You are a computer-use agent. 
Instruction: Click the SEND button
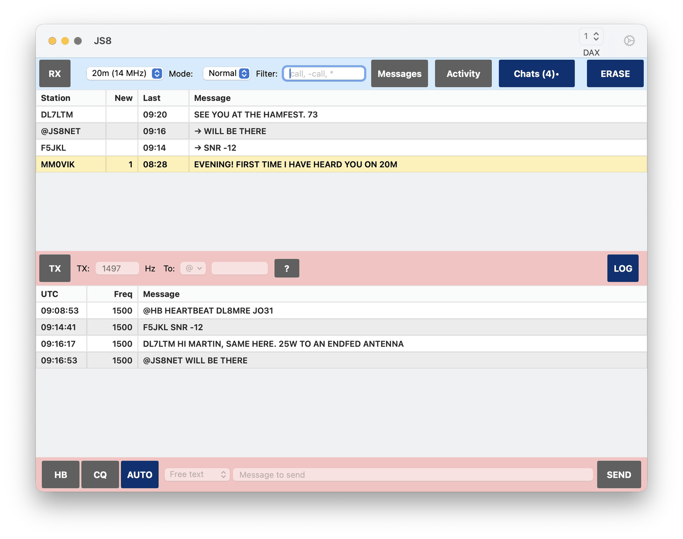(x=619, y=475)
